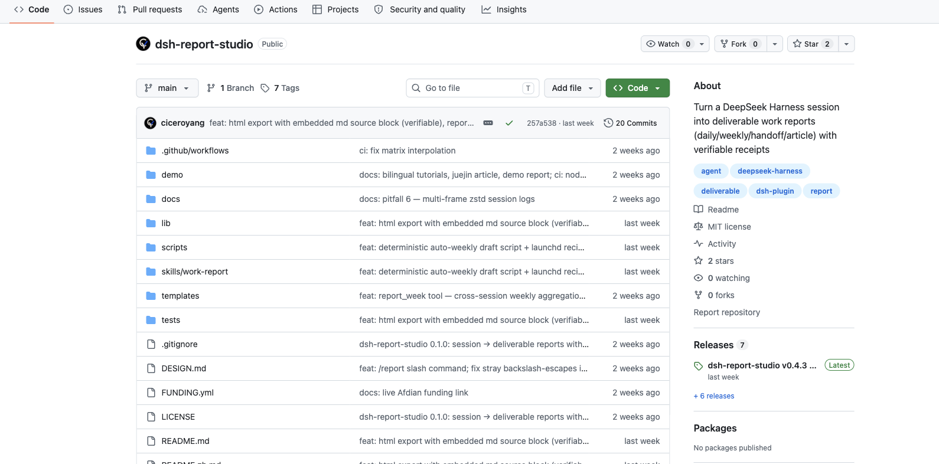Open the Add file dropdown
939x464 pixels.
572,88
